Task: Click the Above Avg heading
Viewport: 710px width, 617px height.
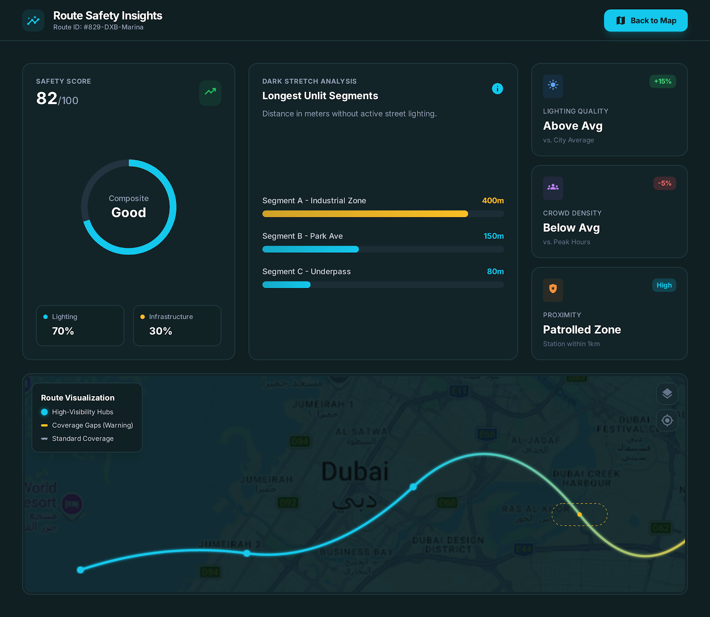Action: [x=572, y=126]
